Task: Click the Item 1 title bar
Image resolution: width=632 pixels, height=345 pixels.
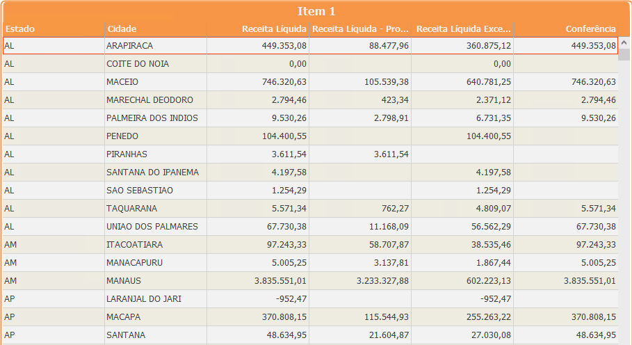Action: click(316, 11)
